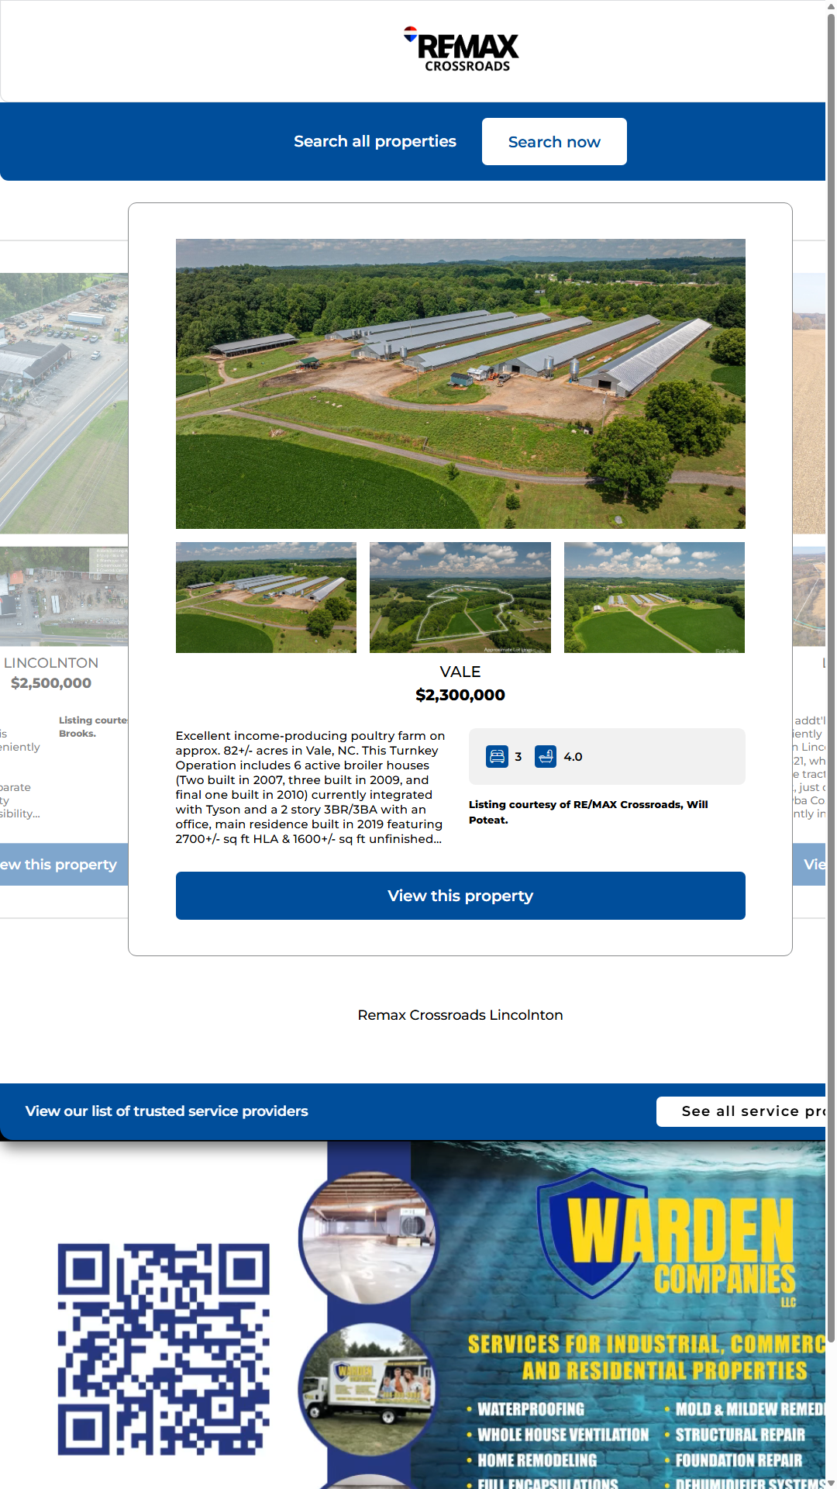Open the main poultry farm aerial photo
Image resolution: width=837 pixels, height=1489 pixels.
coord(460,384)
